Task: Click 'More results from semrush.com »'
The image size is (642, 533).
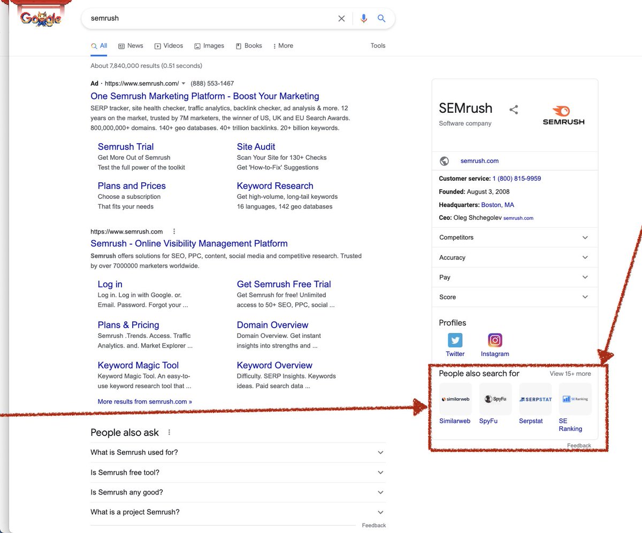Action: point(145,401)
